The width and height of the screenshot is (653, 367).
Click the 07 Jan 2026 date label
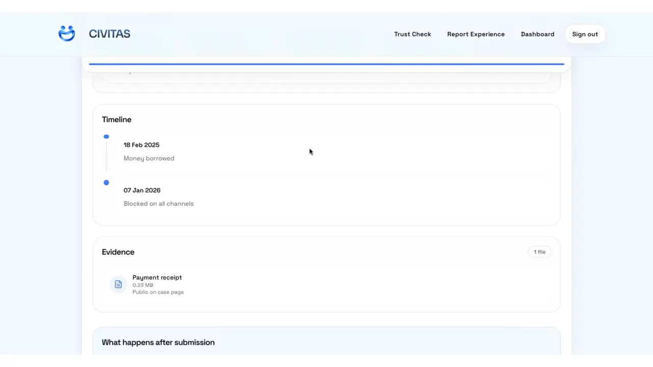pyautogui.click(x=142, y=190)
